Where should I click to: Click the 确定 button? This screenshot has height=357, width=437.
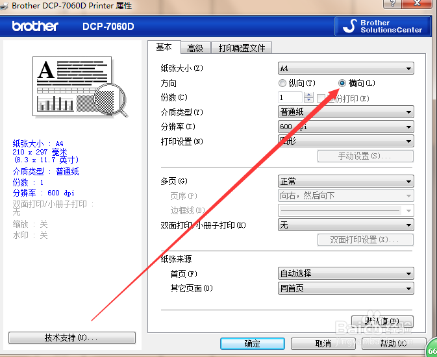(x=253, y=343)
